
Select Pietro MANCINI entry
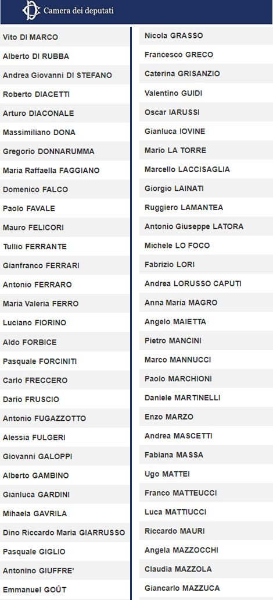click(206, 340)
